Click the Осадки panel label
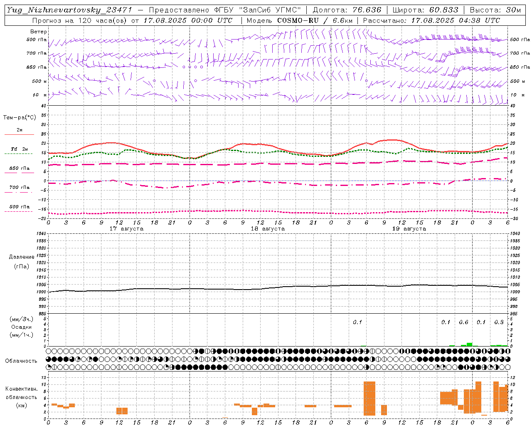 (x=22, y=327)
